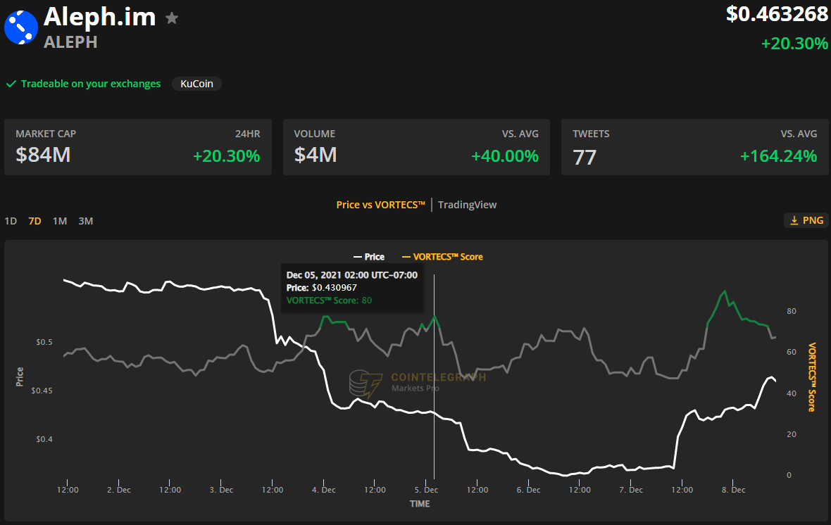Click the MARKET CAP stat card
This screenshot has width=831, height=525.
[x=137, y=146]
